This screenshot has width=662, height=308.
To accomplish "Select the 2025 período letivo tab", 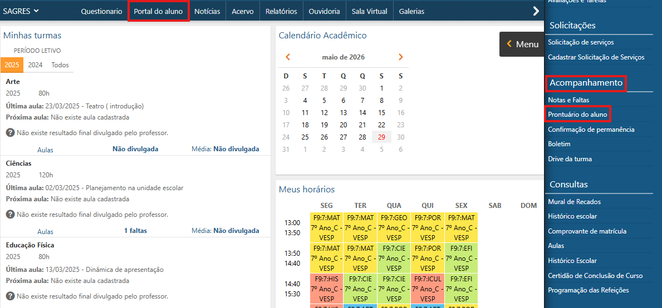I will 12,65.
